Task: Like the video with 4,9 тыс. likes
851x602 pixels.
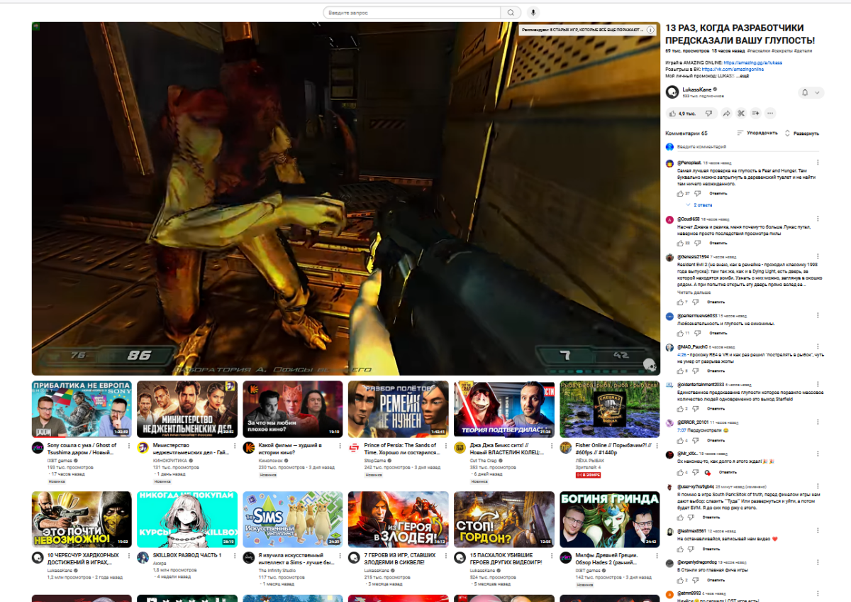Action: tap(683, 114)
